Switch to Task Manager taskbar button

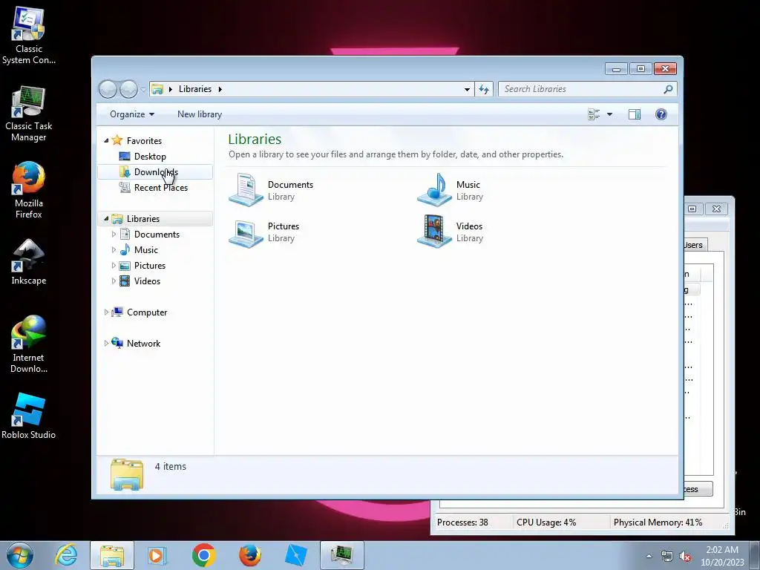(342, 555)
